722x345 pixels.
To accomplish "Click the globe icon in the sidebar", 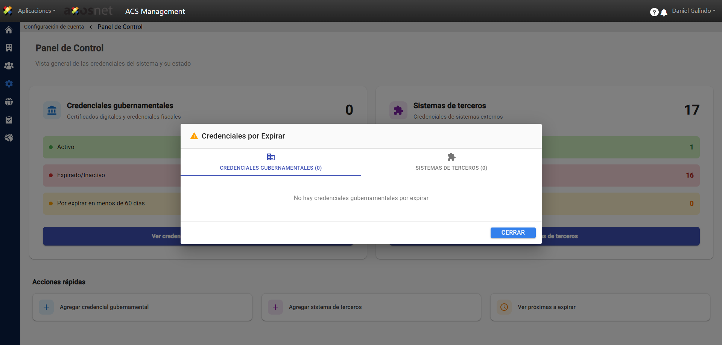I will 9,102.
